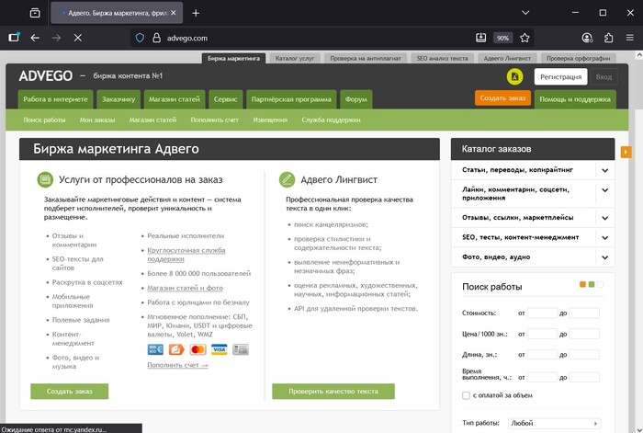This screenshot has width=643, height=433.
Task: Click the install/save page icon in address bar
Action: [480, 38]
